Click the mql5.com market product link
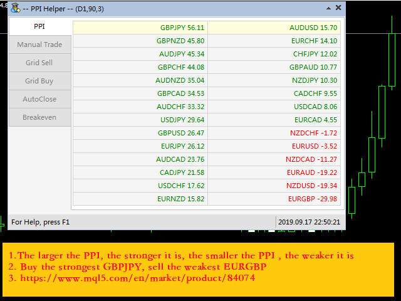The height and width of the screenshot is (301, 401). (x=138, y=278)
